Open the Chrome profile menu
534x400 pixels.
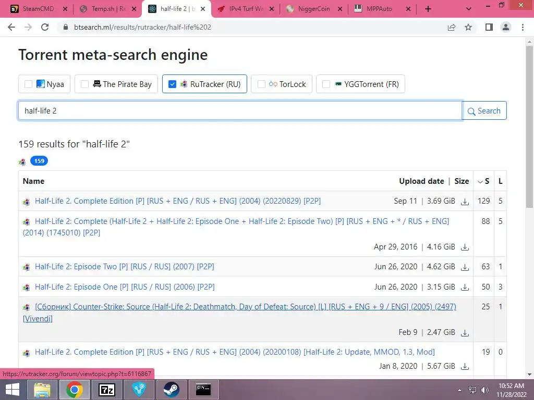[506, 27]
